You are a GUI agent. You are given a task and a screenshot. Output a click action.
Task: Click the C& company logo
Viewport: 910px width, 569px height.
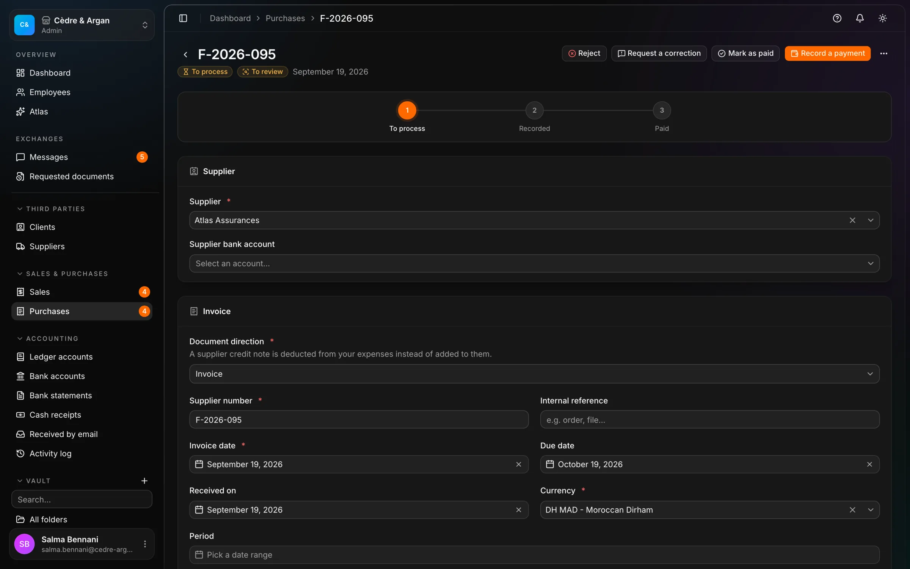[24, 25]
